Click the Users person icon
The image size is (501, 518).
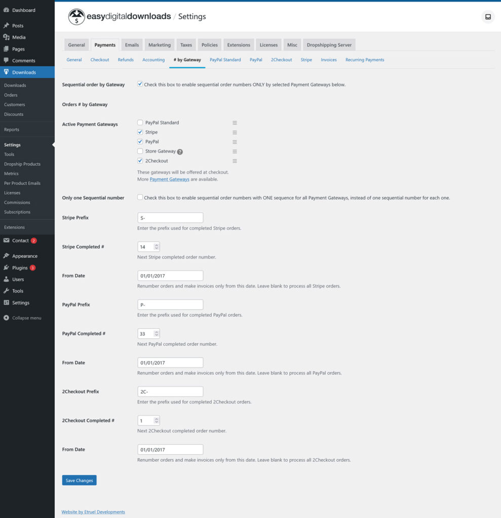coord(6,279)
